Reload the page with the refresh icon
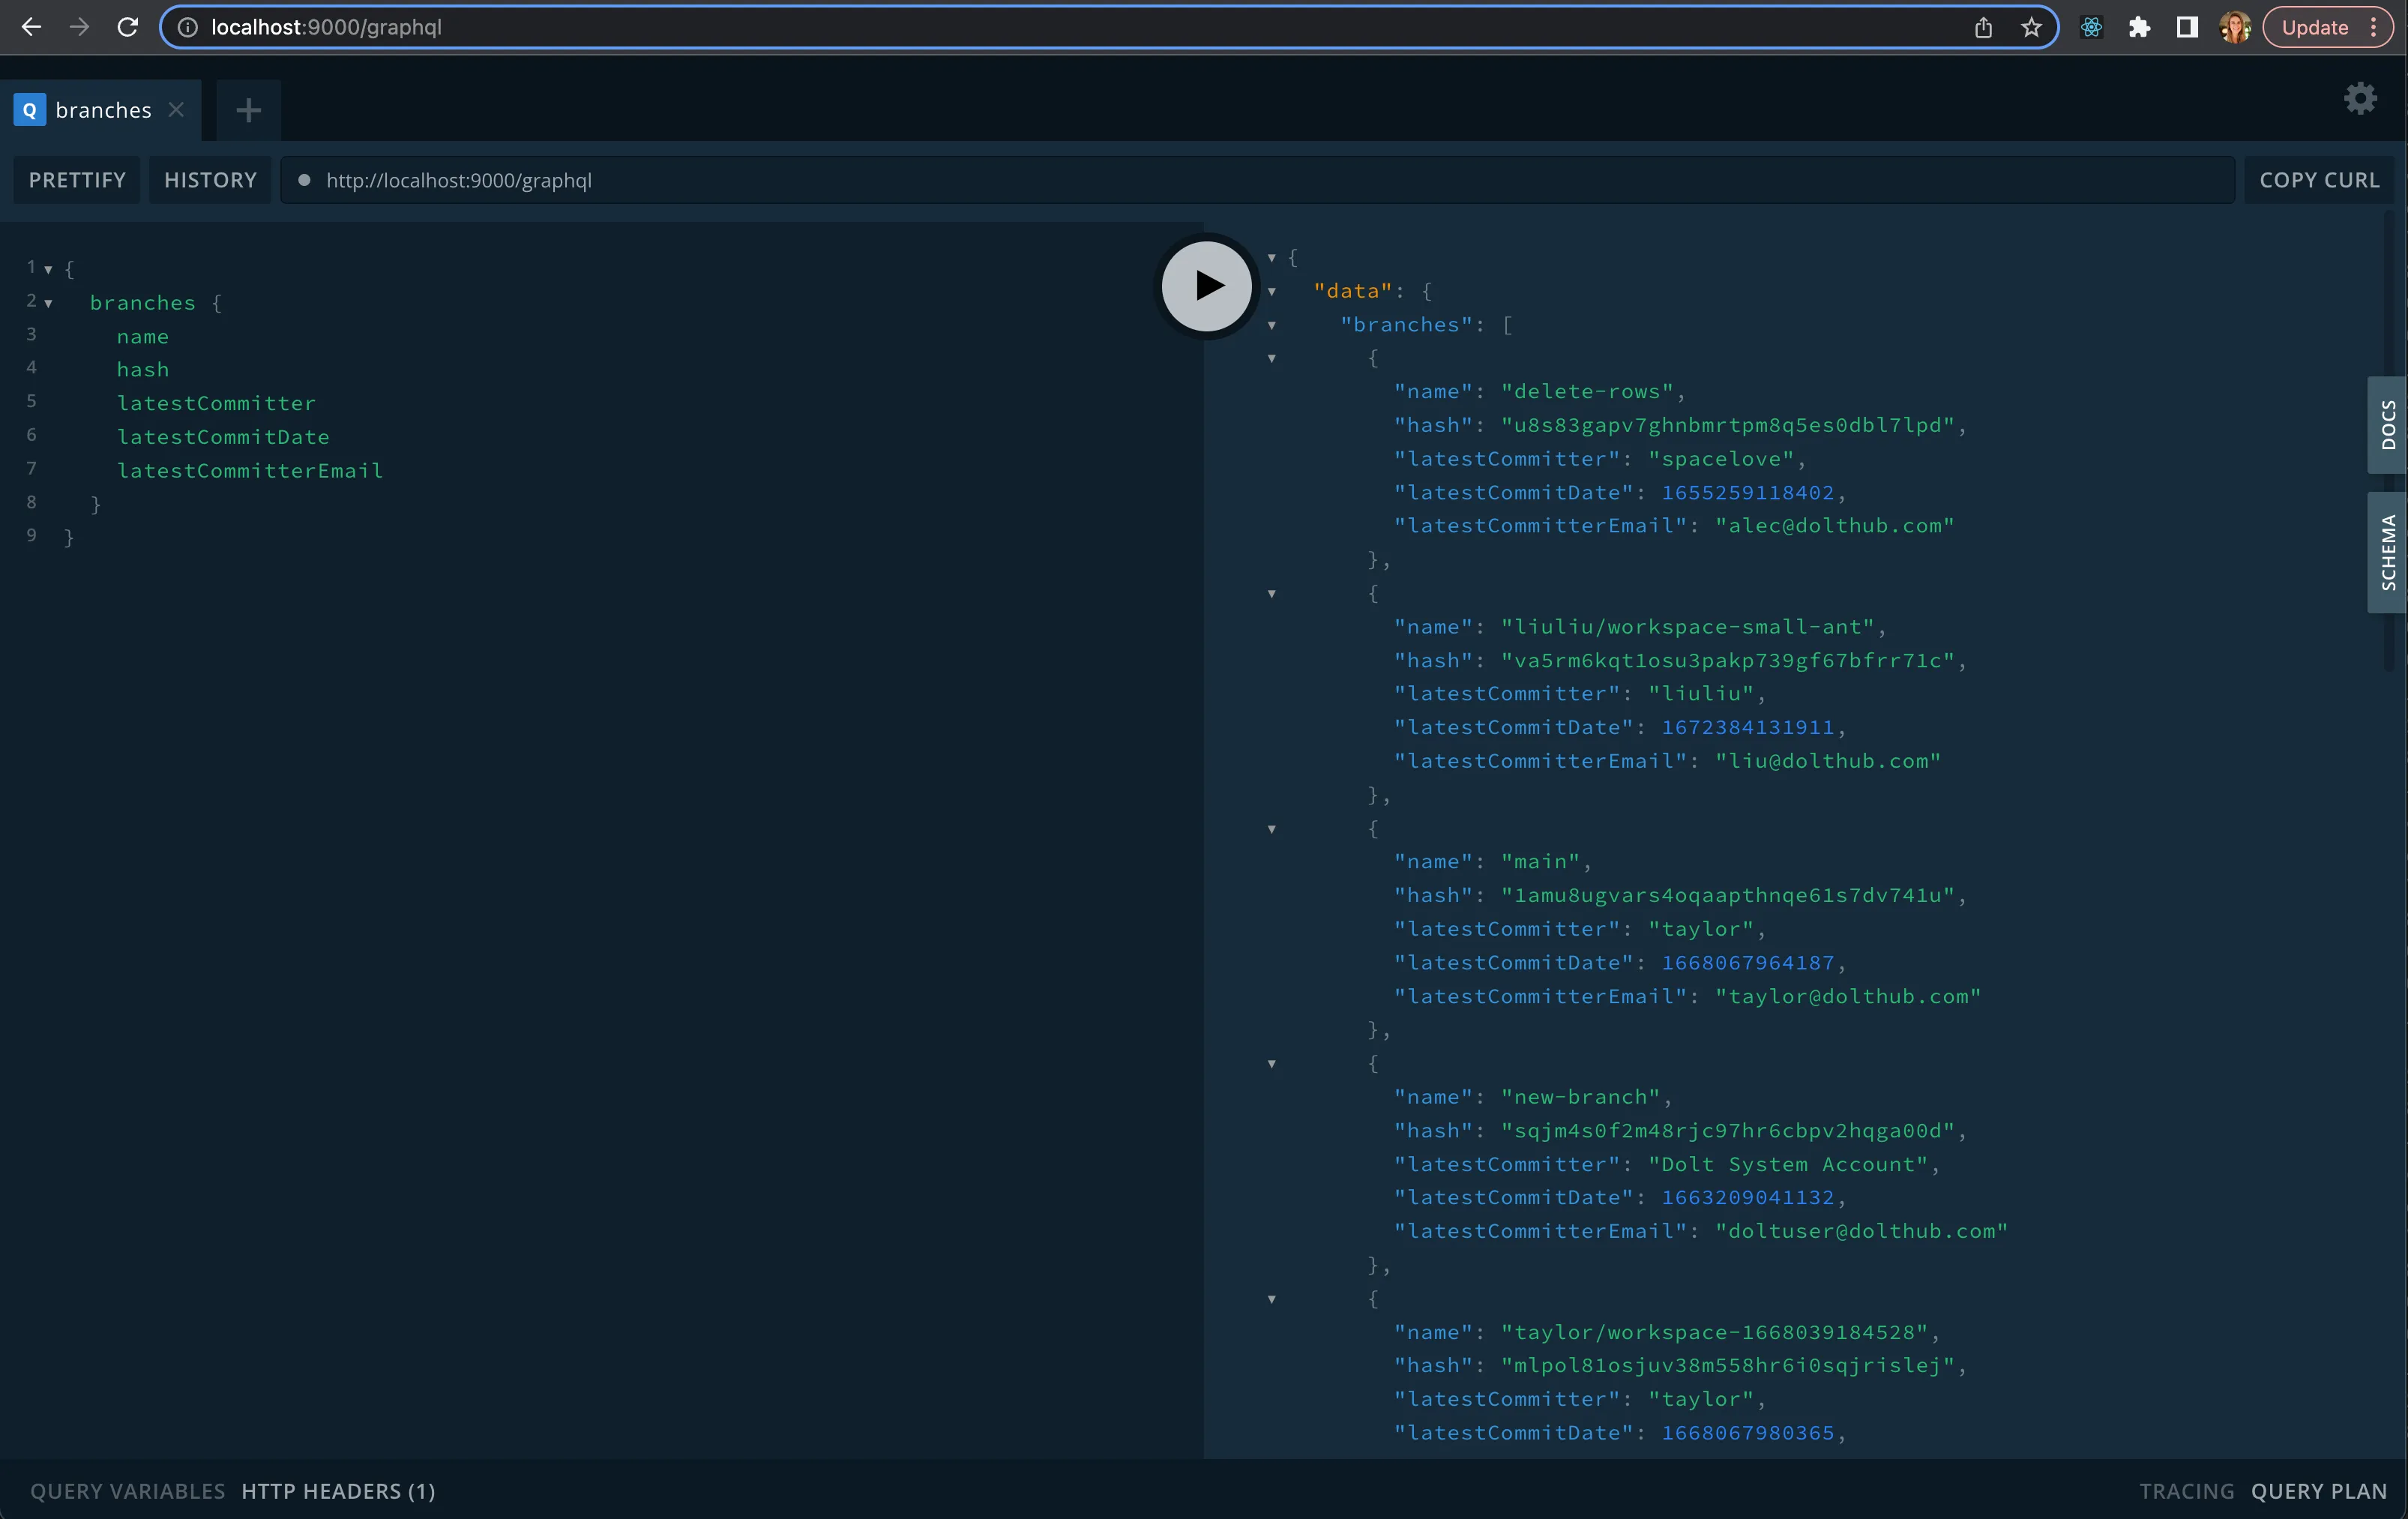The image size is (2408, 1519). coord(128,27)
